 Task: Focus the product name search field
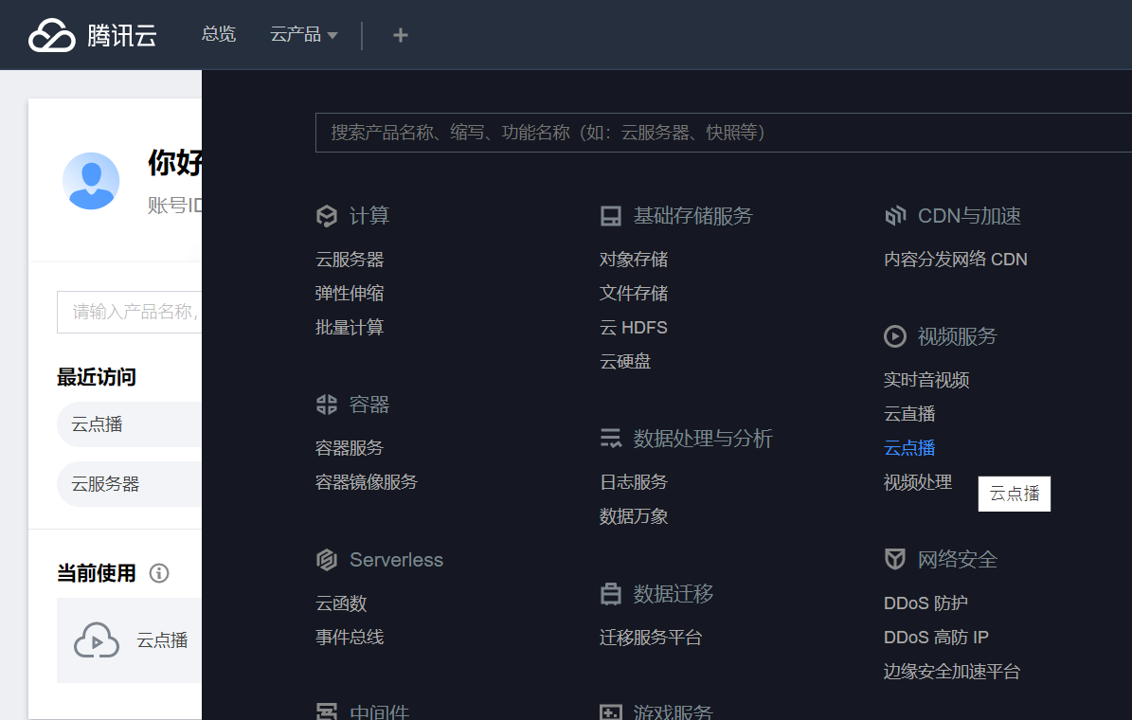[720, 133]
